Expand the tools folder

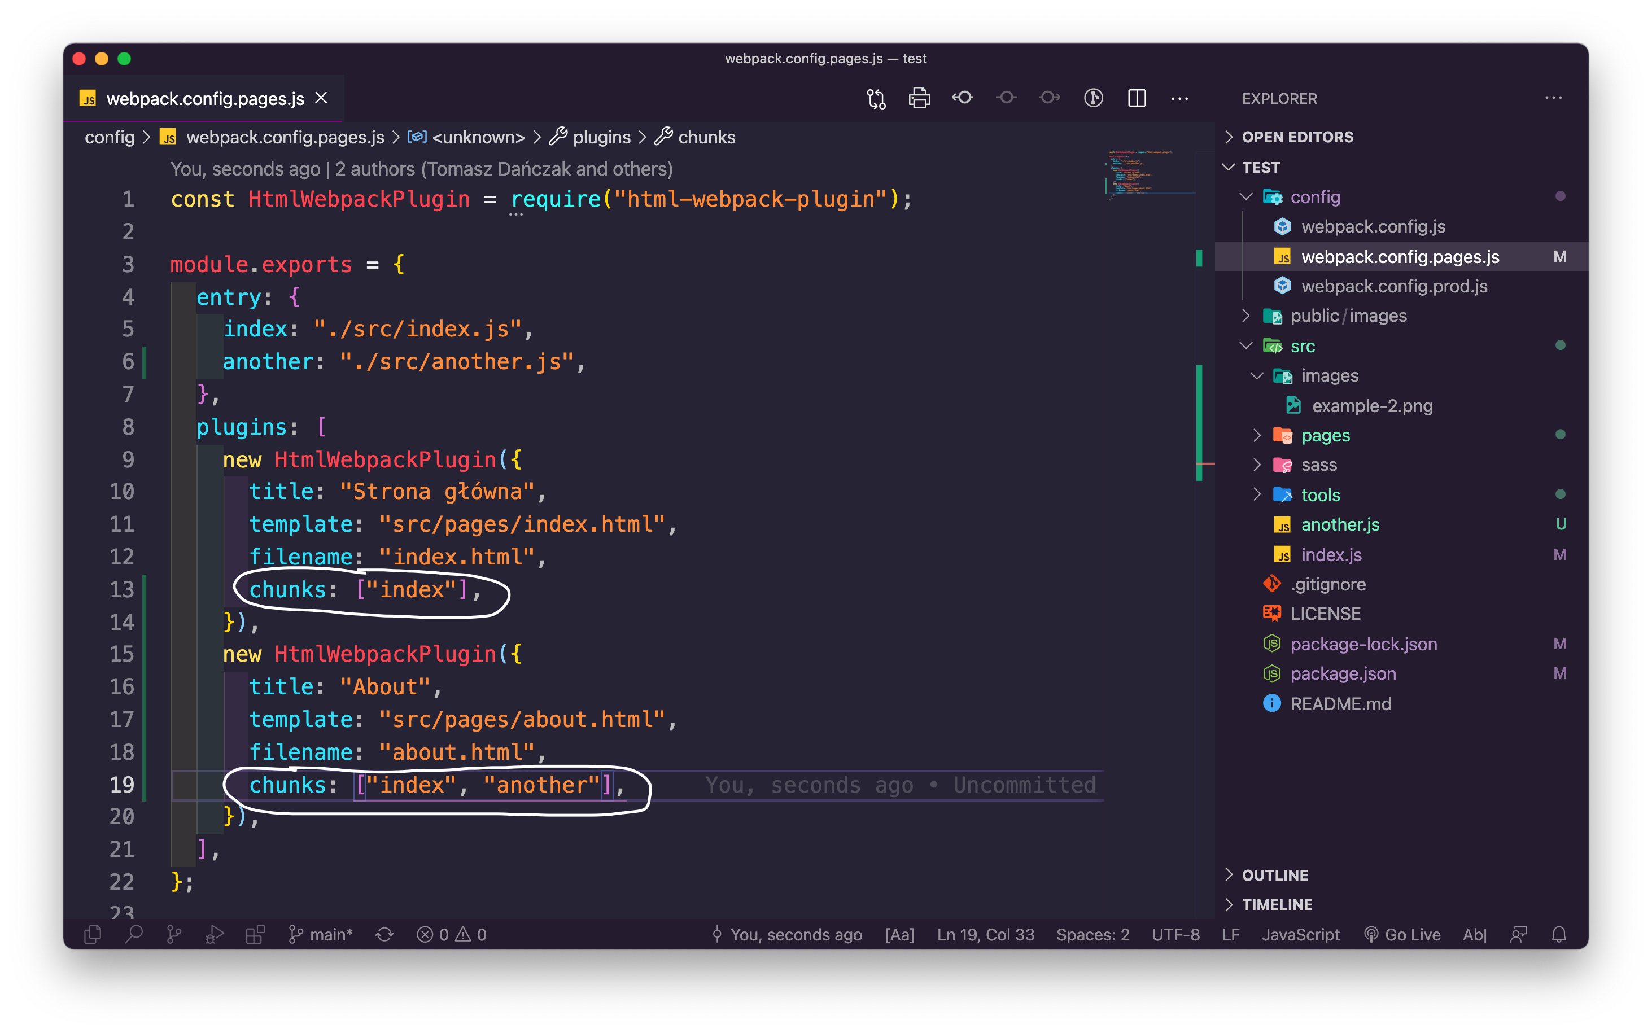(x=1401, y=494)
